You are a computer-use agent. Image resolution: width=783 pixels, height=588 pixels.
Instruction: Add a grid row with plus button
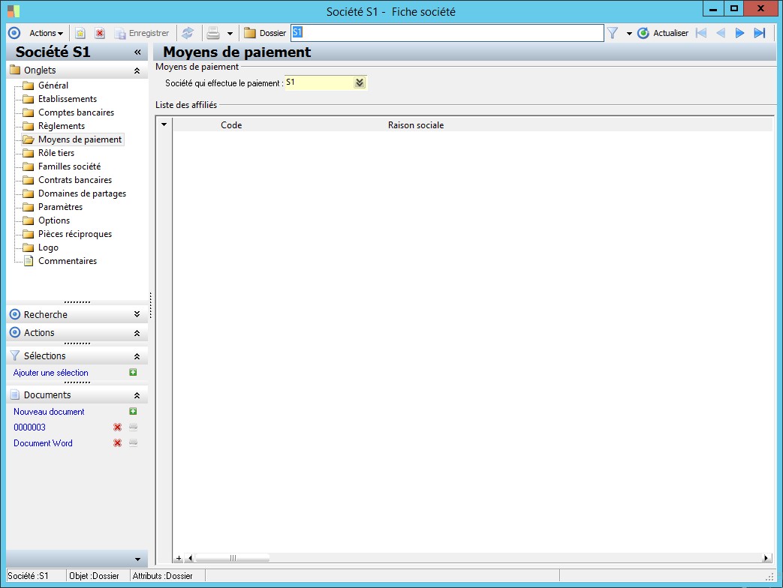click(179, 558)
